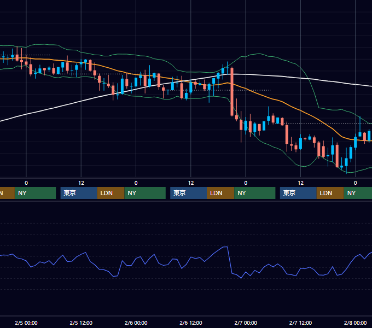Click the hour label 12 above 2/6 12:00

(191, 183)
